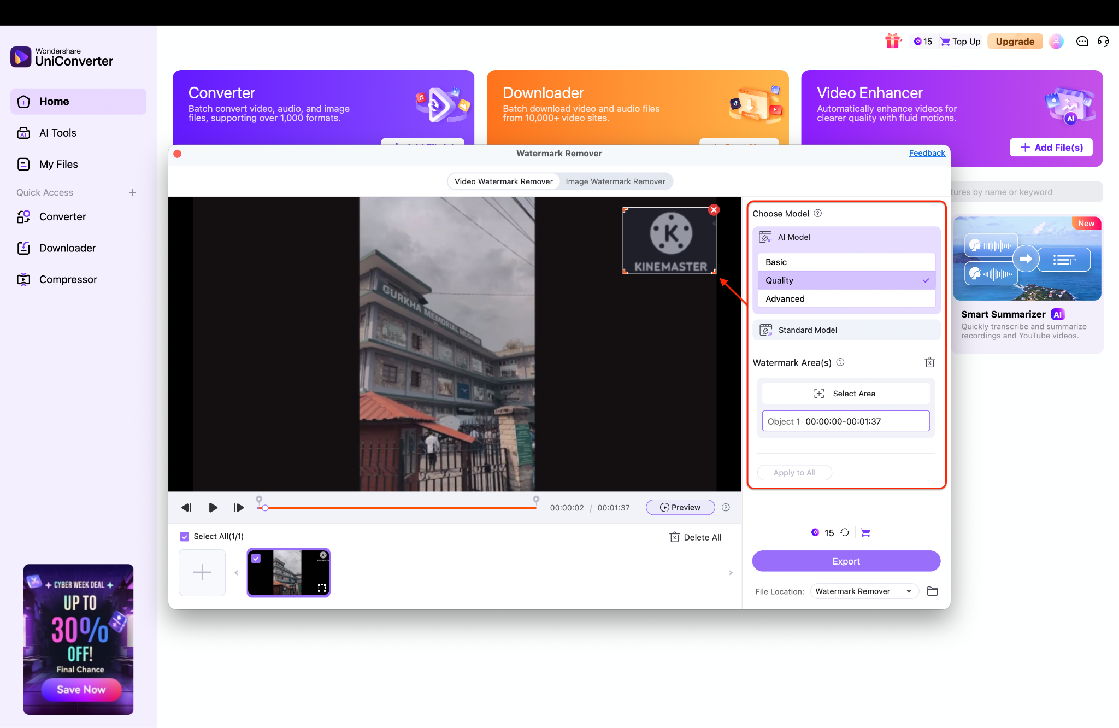Viewport: 1119px width, 728px height.
Task: Click the Export button
Action: coord(846,561)
